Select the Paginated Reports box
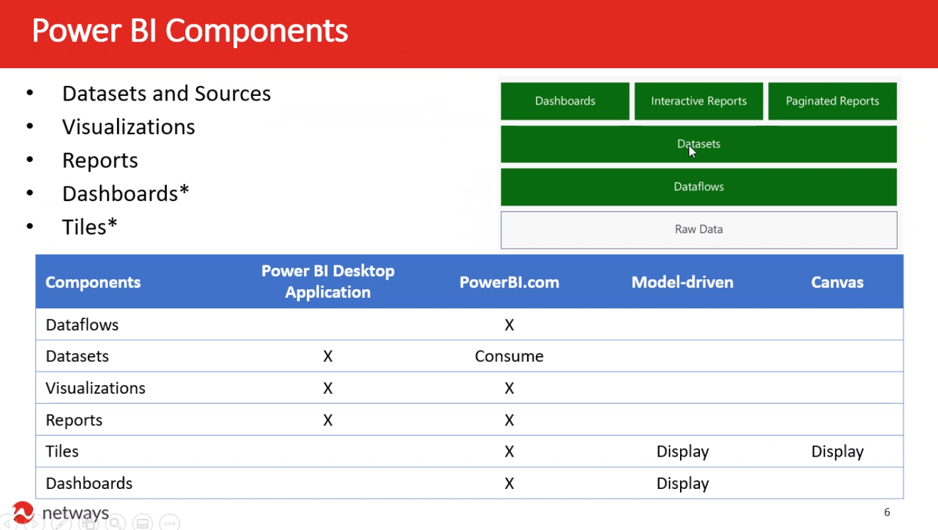The height and width of the screenshot is (530, 938). click(832, 101)
